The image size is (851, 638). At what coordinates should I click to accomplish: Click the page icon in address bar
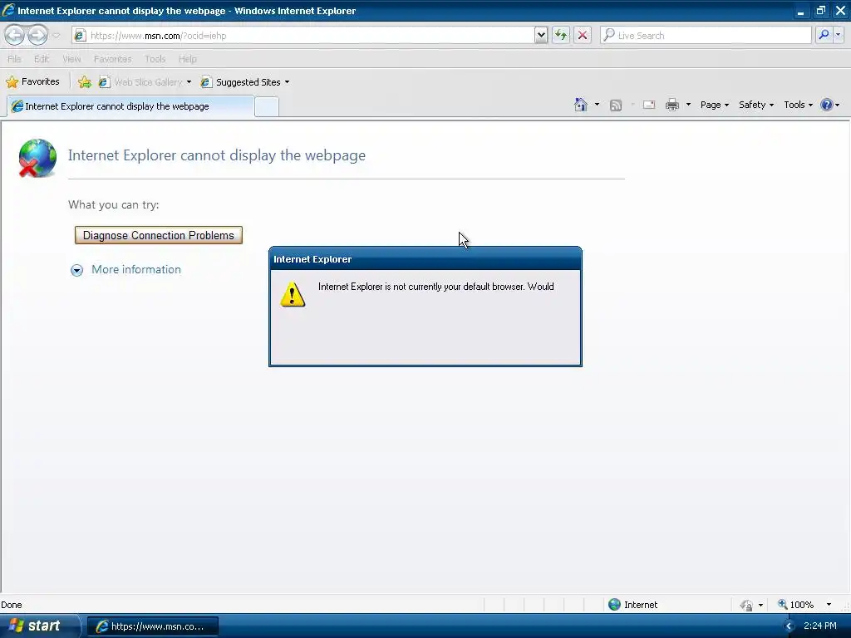click(80, 35)
